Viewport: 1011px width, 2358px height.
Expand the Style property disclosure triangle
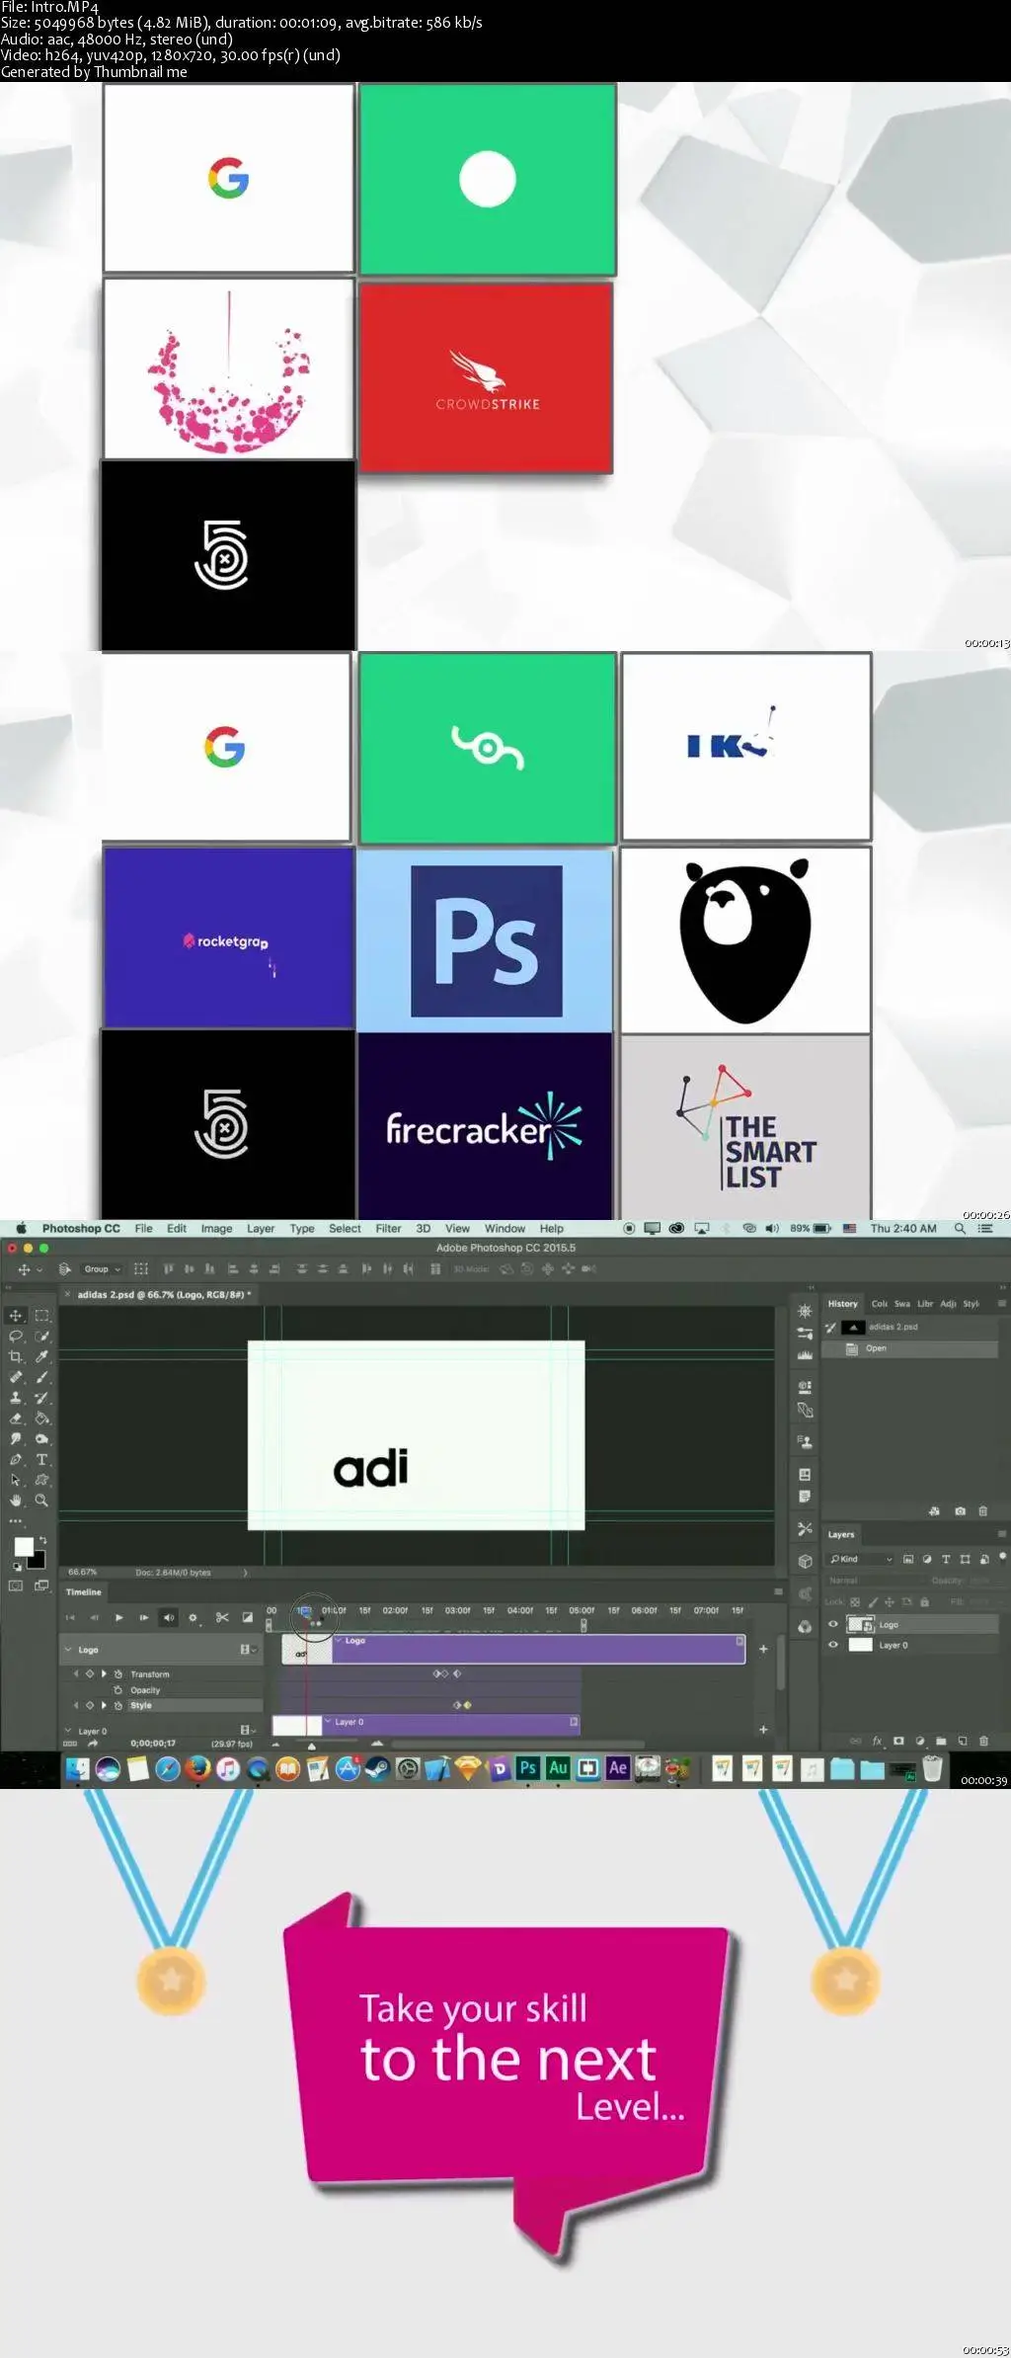[x=104, y=1705]
